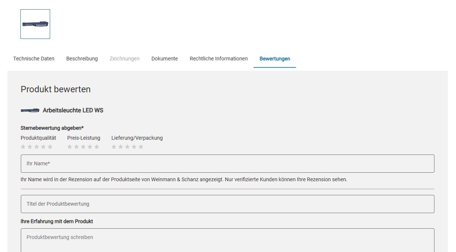Click the Produktqualität label
Screen dimensions: 456x252
tap(39, 138)
